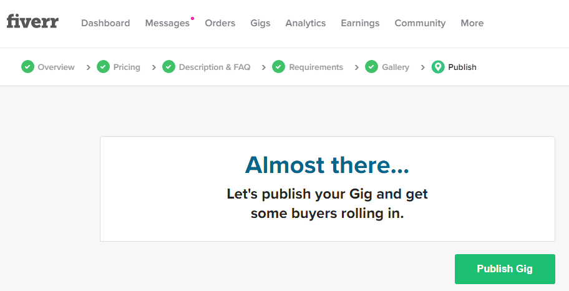Open Messages in the top navigation
The height and width of the screenshot is (291, 569).
click(167, 23)
